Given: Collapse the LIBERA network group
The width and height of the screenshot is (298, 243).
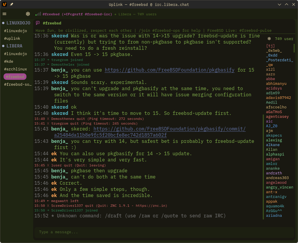Looking at the screenshot, I should coord(12,46).
